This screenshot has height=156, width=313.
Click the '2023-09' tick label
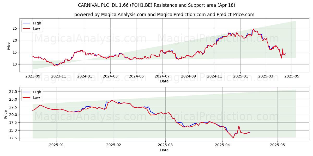(x=33, y=76)
